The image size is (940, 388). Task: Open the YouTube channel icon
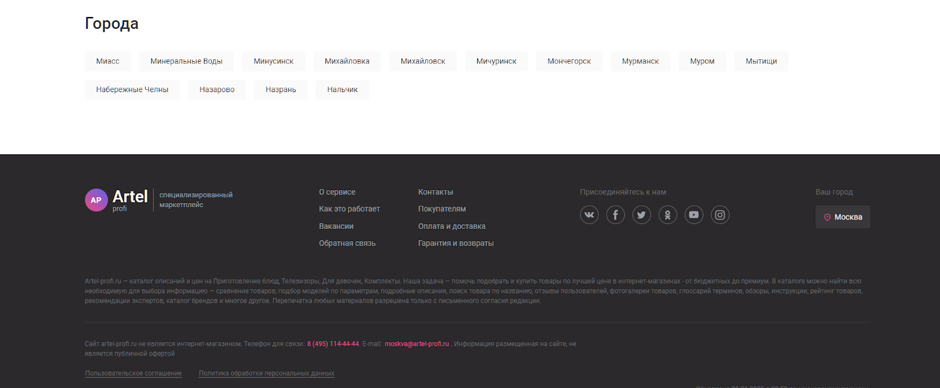coord(694,215)
